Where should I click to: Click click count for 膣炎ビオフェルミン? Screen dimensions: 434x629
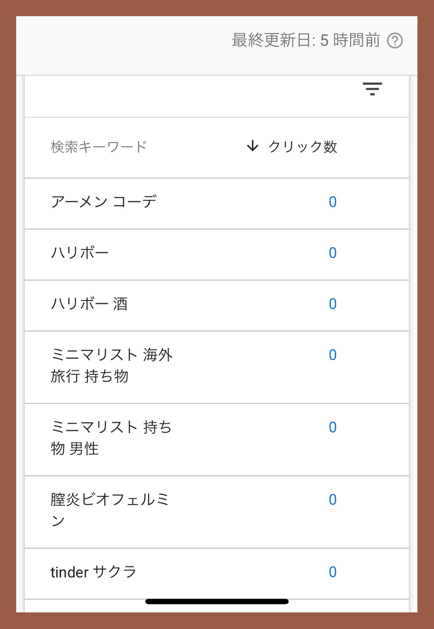(x=333, y=500)
